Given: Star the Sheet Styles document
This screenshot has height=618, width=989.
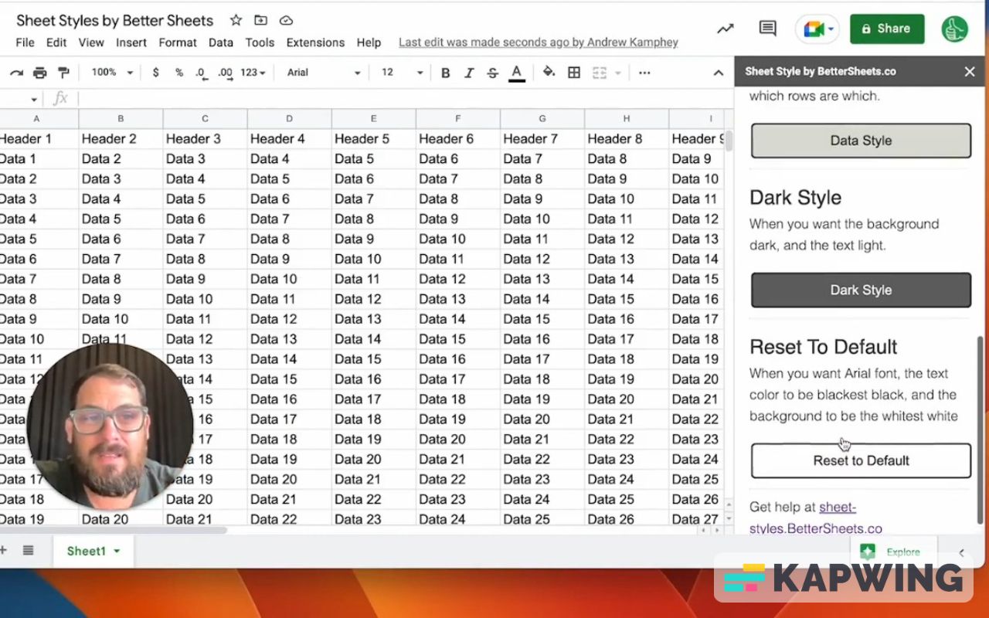Looking at the screenshot, I should 236,20.
